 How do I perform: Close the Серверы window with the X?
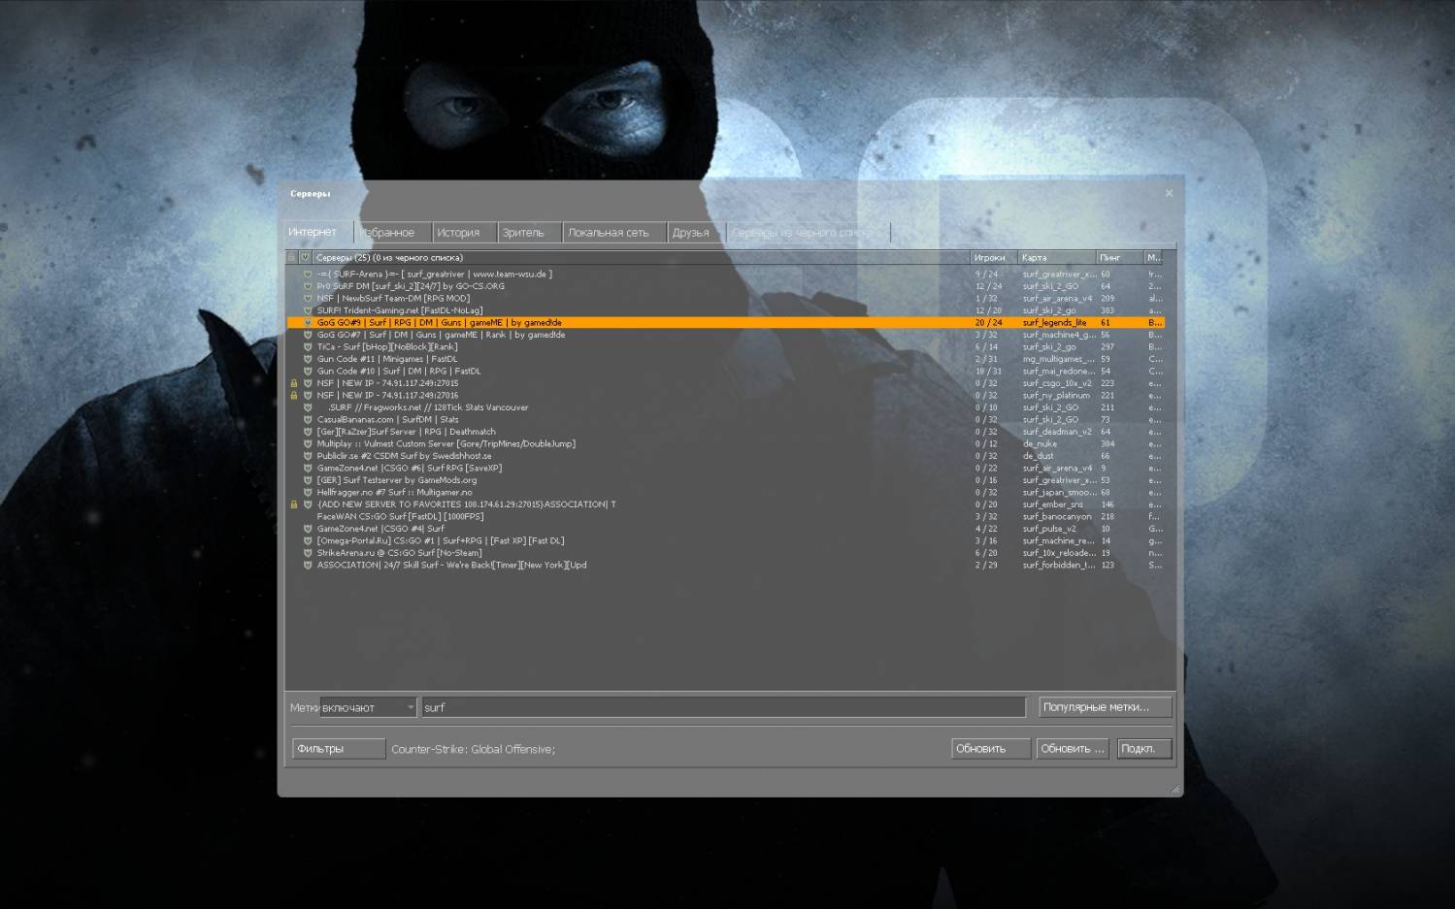coord(1169,194)
